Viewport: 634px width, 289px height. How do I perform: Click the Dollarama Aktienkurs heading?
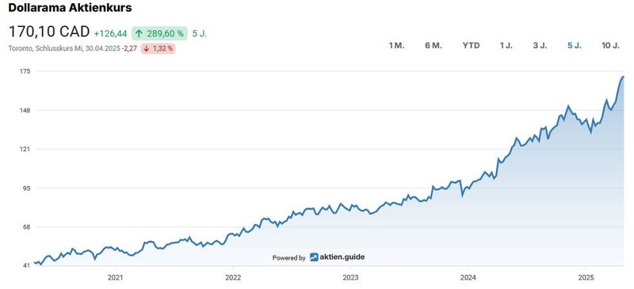coord(70,7)
